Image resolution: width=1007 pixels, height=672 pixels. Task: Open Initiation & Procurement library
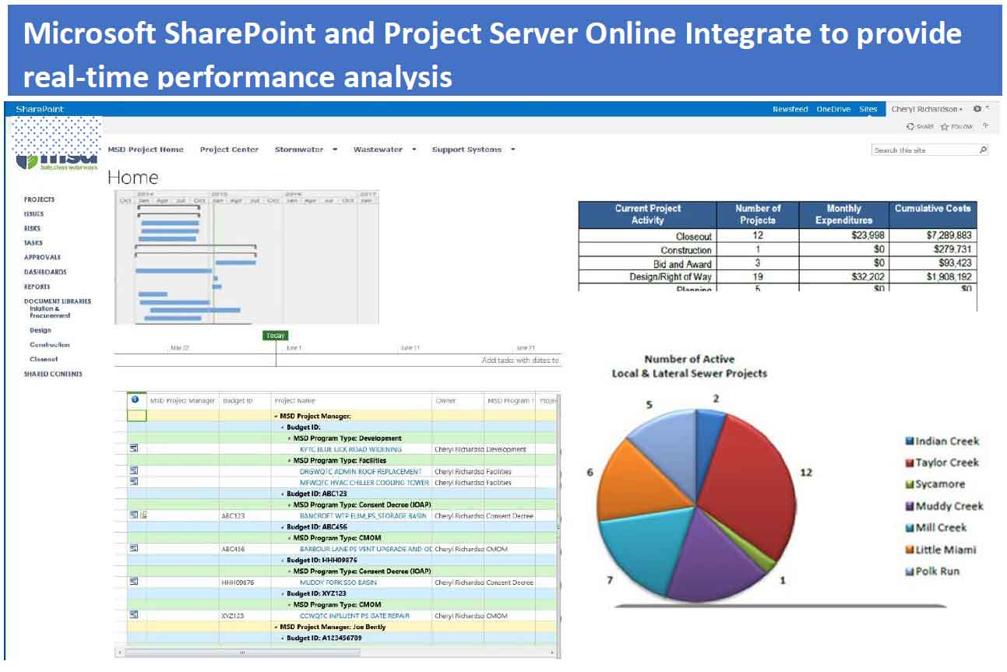coord(50,312)
